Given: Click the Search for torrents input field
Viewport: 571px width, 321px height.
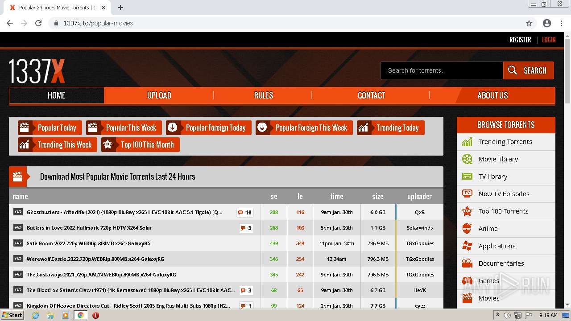Looking at the screenshot, I should [442, 70].
